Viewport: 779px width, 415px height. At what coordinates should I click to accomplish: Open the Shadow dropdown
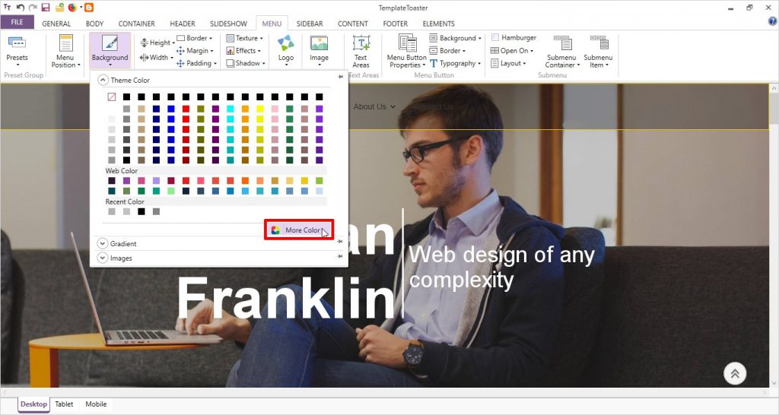(246, 64)
